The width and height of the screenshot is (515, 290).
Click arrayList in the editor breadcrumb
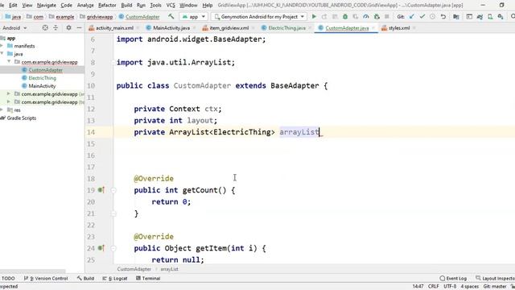click(170, 269)
